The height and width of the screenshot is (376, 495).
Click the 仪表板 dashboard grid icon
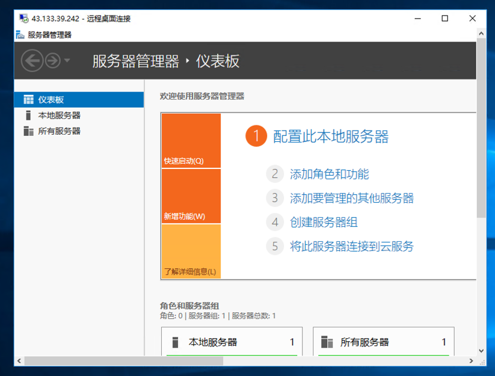click(28, 100)
